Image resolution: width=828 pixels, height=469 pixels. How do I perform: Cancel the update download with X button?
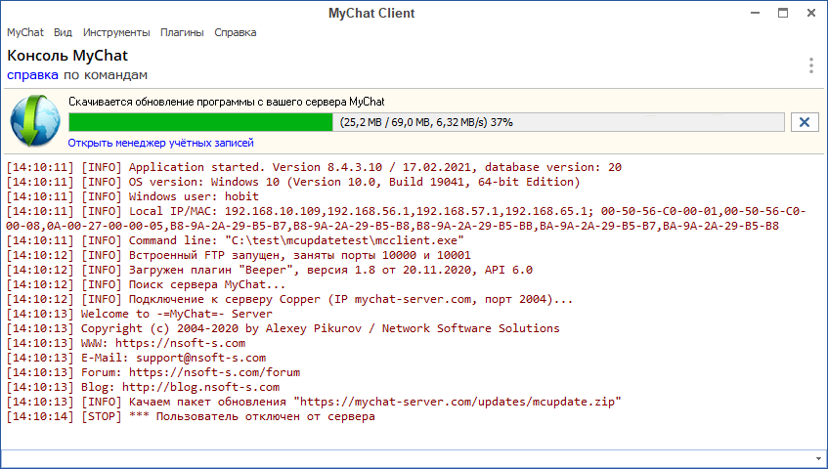click(805, 122)
